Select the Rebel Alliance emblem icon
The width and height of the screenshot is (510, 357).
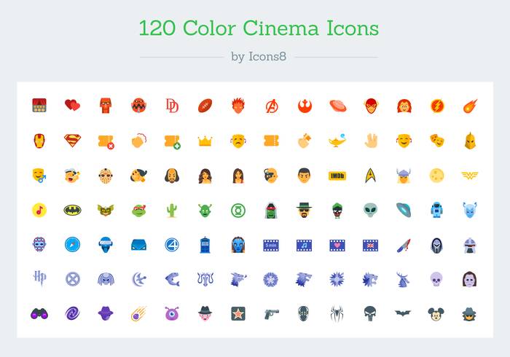[x=305, y=106]
